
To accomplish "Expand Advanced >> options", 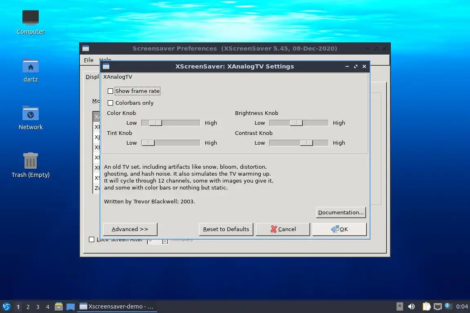I will [x=130, y=229].
